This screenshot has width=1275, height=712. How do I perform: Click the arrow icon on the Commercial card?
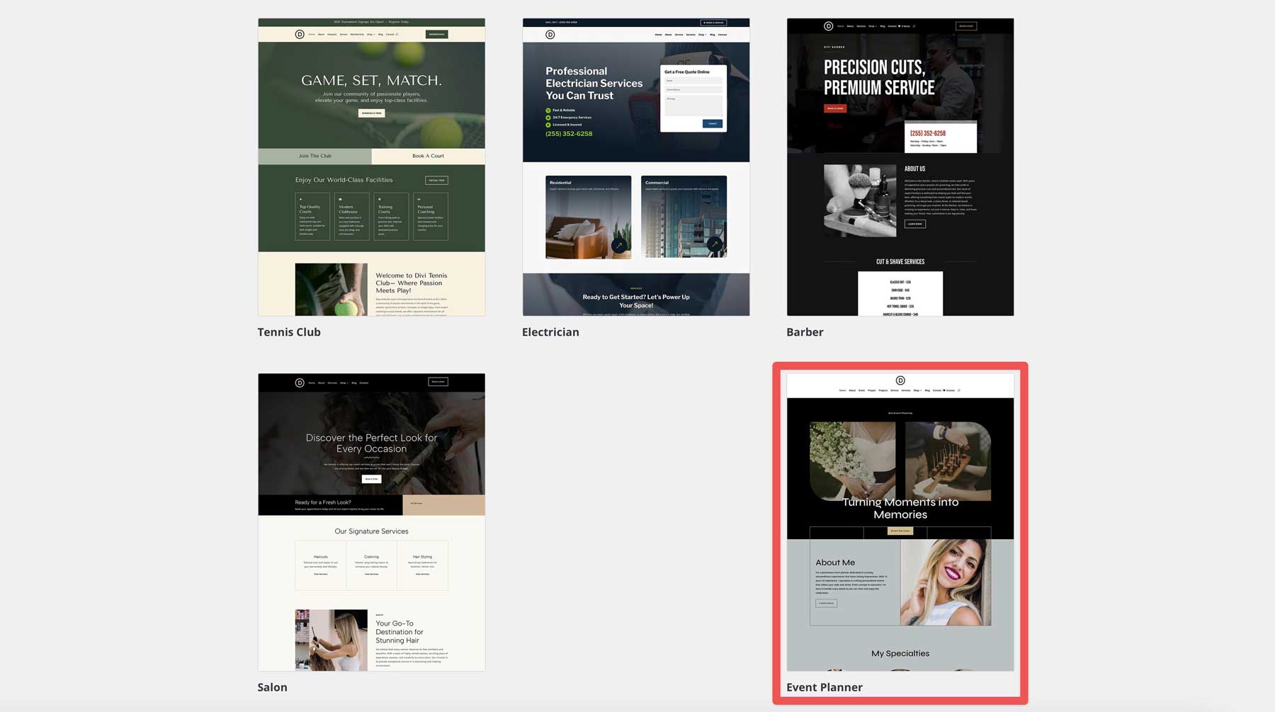coord(715,244)
